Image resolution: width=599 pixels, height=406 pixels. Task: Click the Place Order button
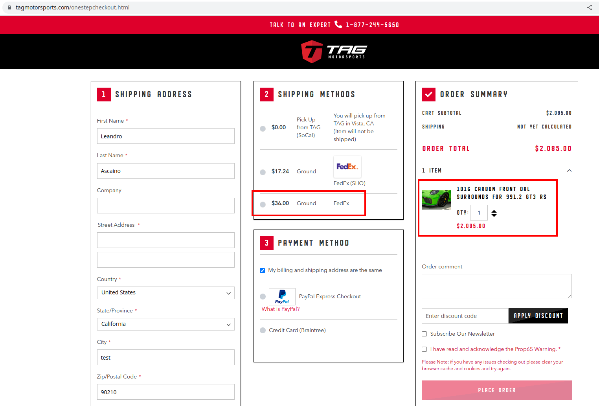(496, 390)
